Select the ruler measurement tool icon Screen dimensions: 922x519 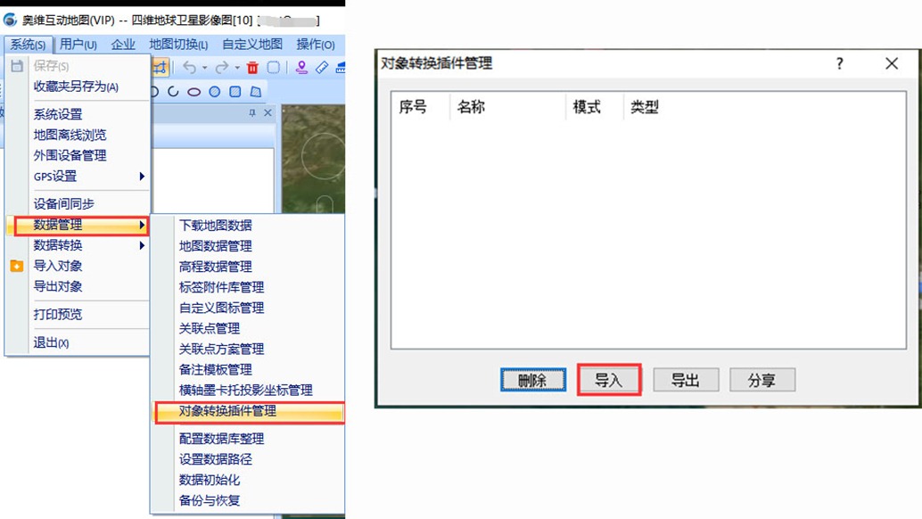tap(322, 67)
